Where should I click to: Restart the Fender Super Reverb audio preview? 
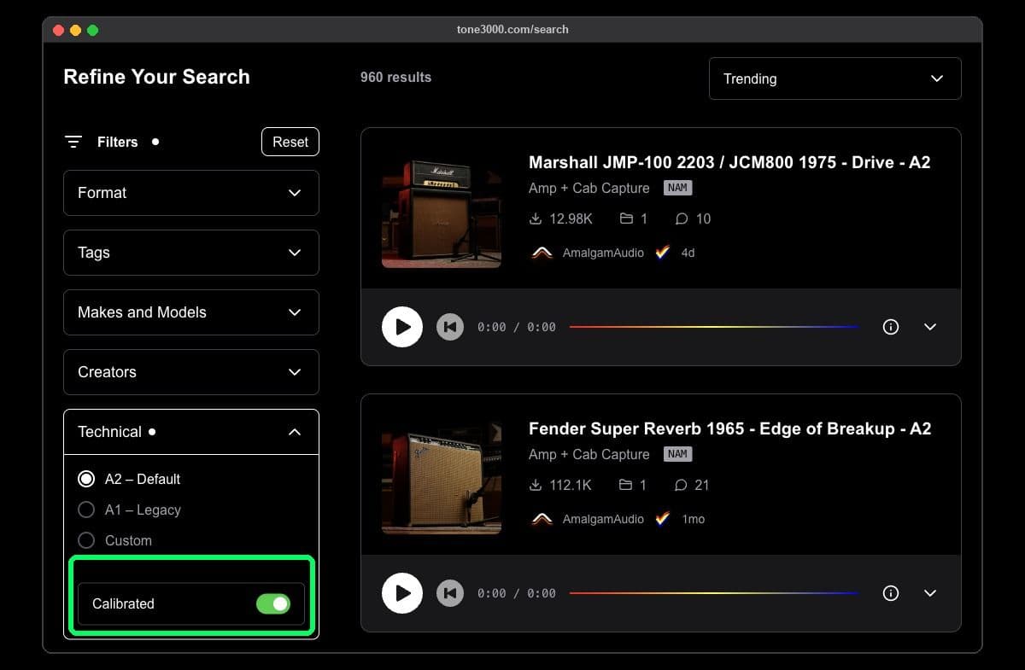(450, 593)
